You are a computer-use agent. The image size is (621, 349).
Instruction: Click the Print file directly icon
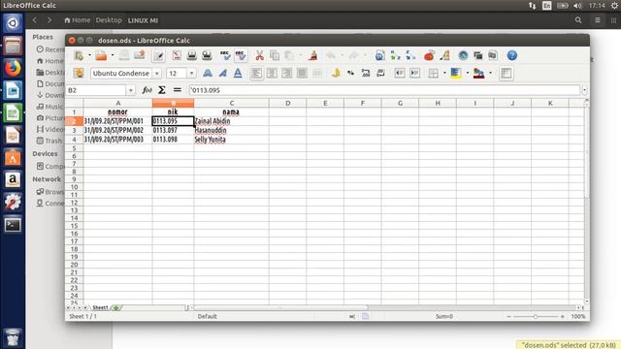pos(192,55)
